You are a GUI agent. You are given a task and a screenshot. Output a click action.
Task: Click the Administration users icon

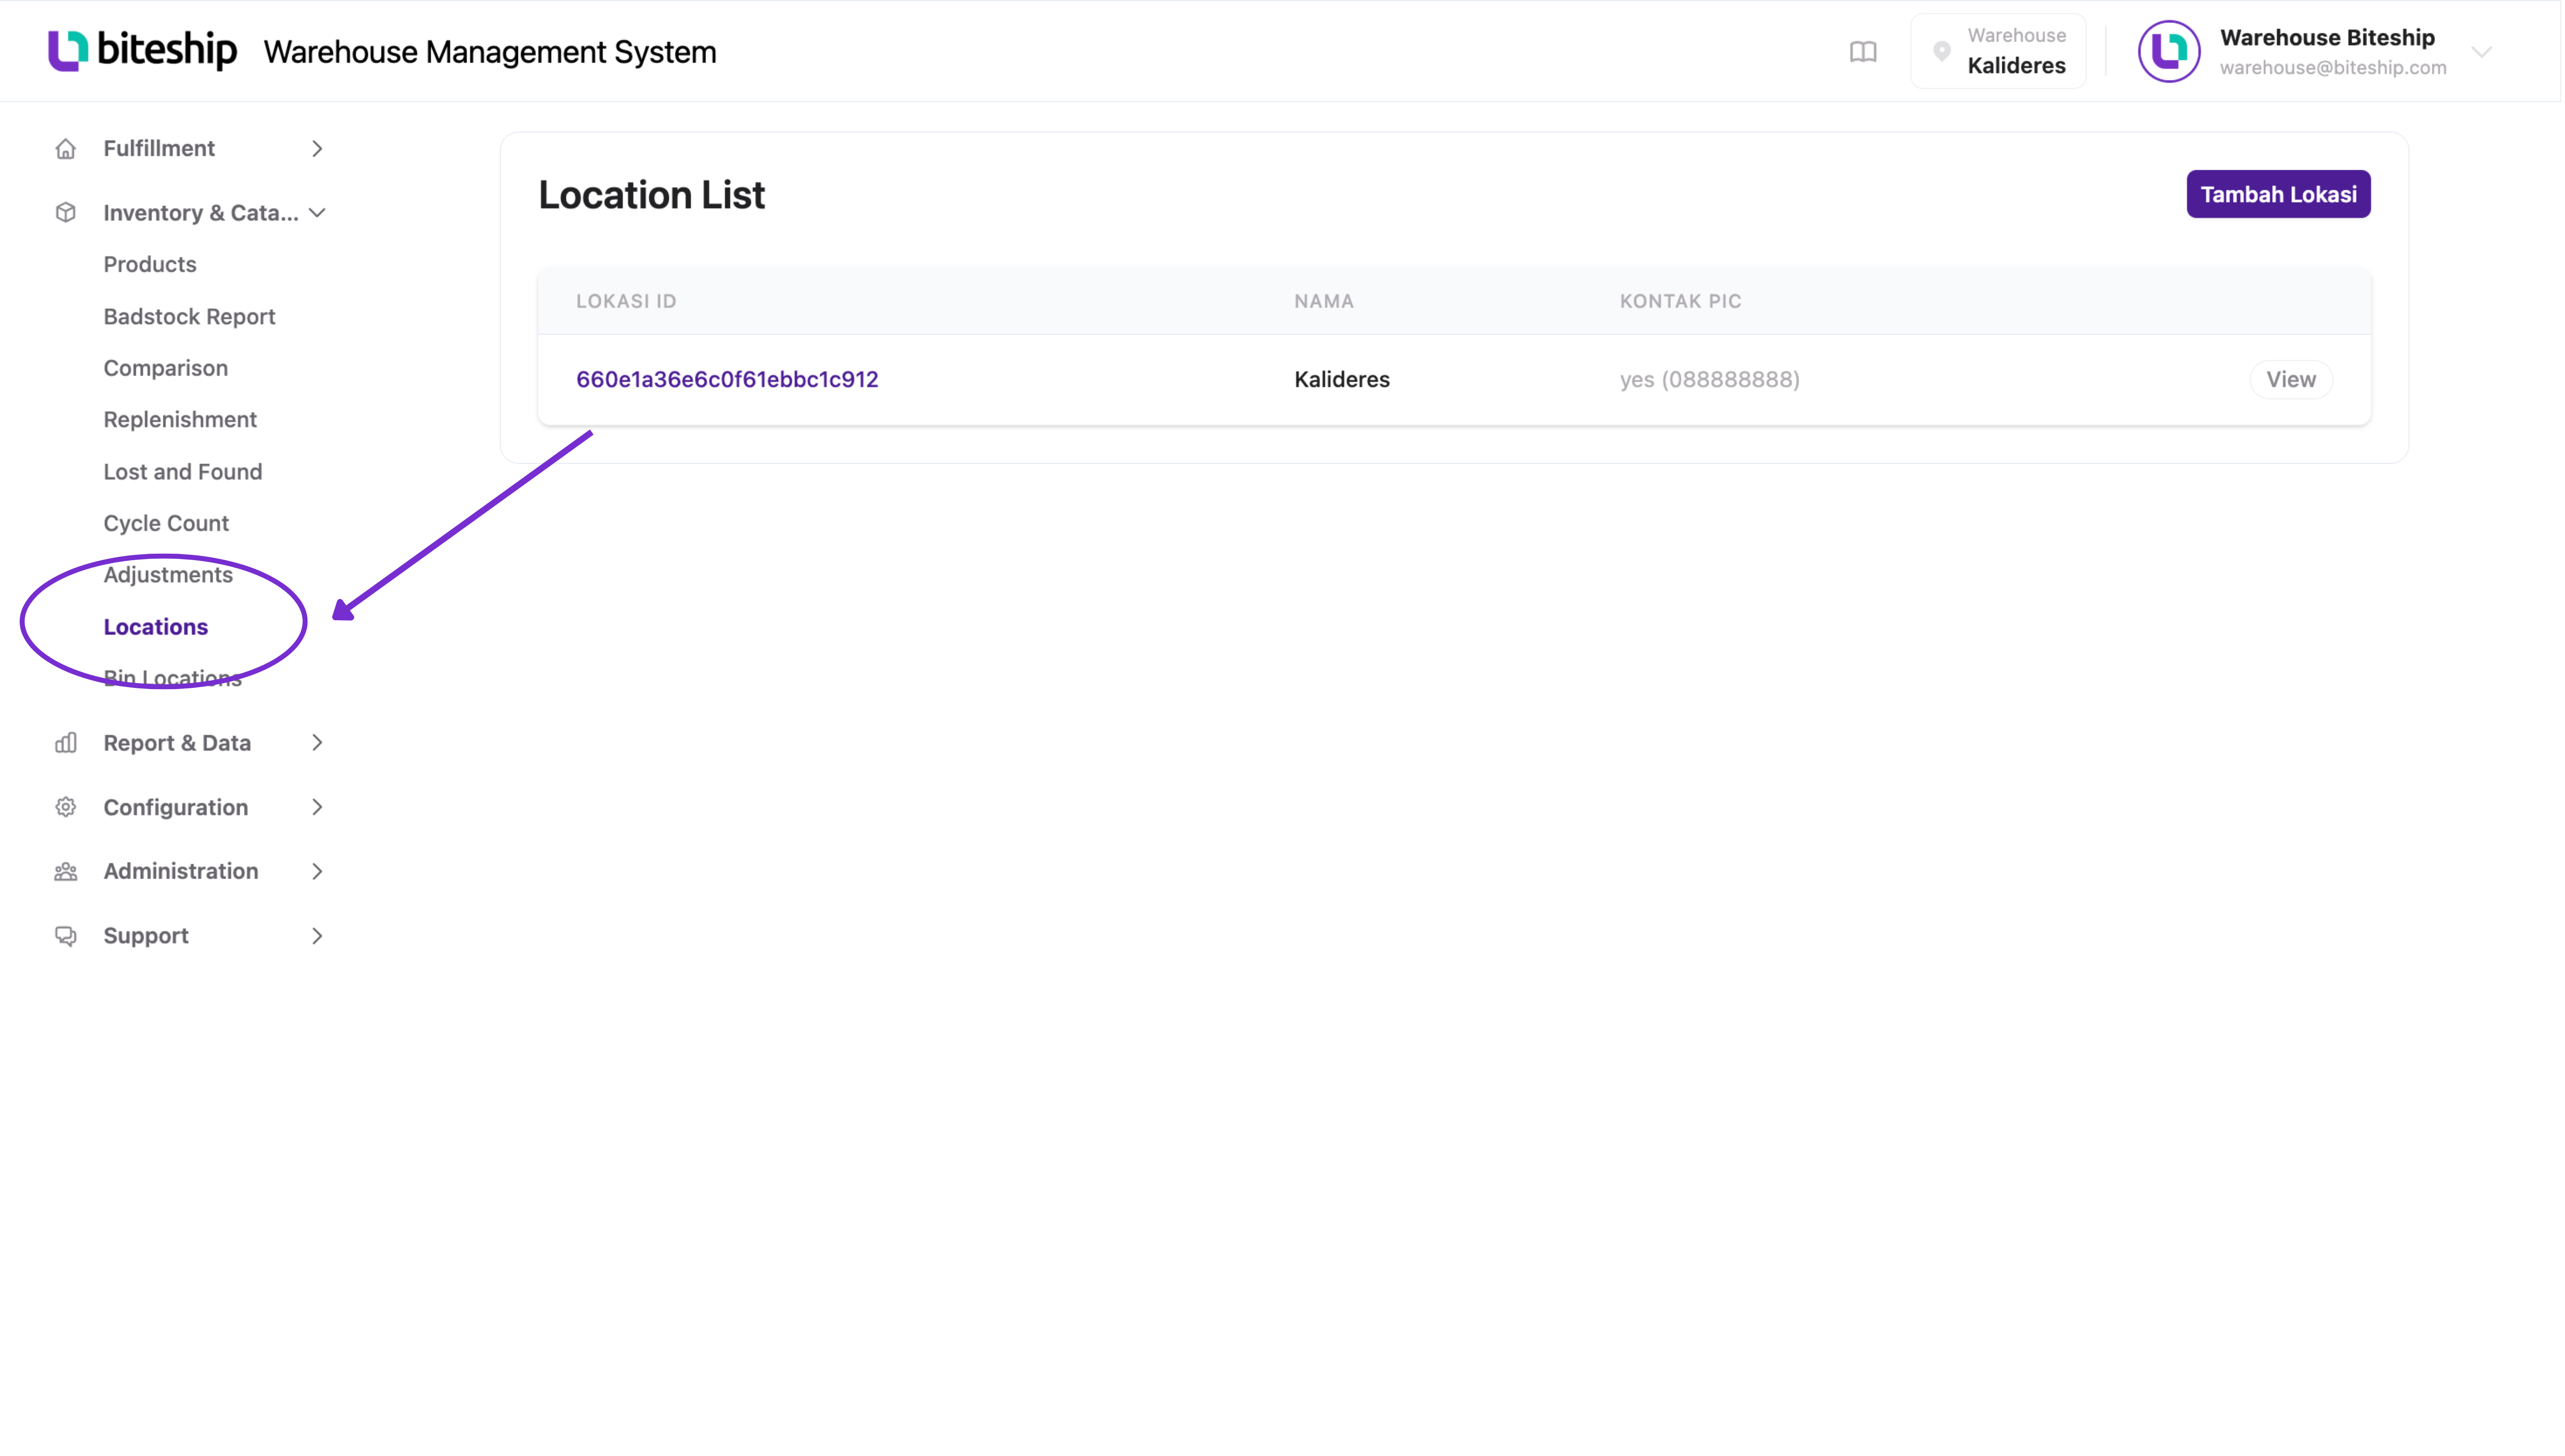click(66, 871)
